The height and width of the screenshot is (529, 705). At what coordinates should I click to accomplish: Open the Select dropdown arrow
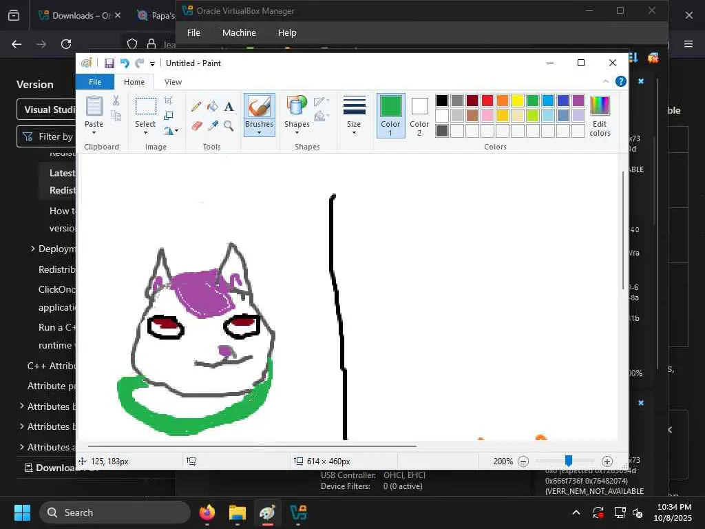[x=145, y=133]
